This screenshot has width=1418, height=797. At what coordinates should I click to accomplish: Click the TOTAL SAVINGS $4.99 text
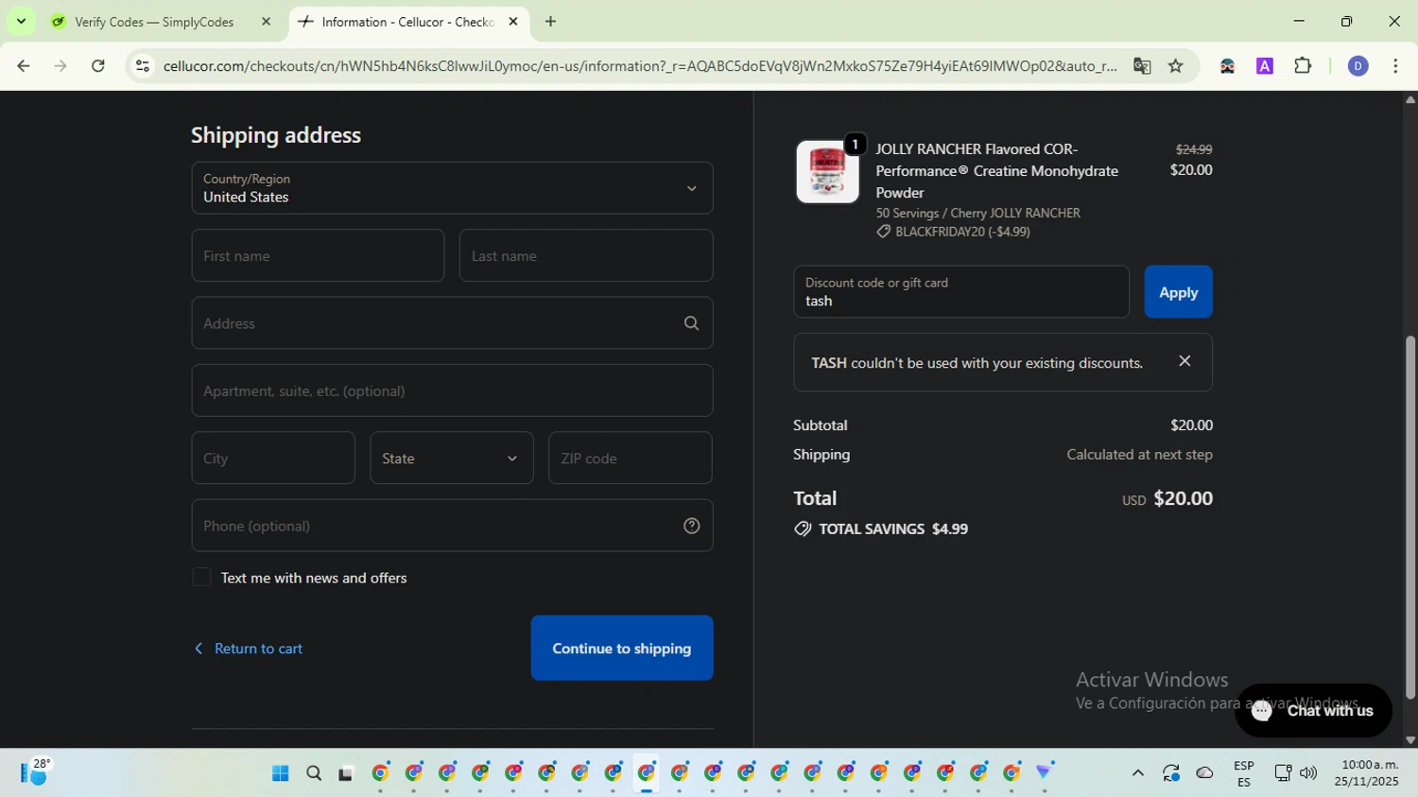[892, 528]
